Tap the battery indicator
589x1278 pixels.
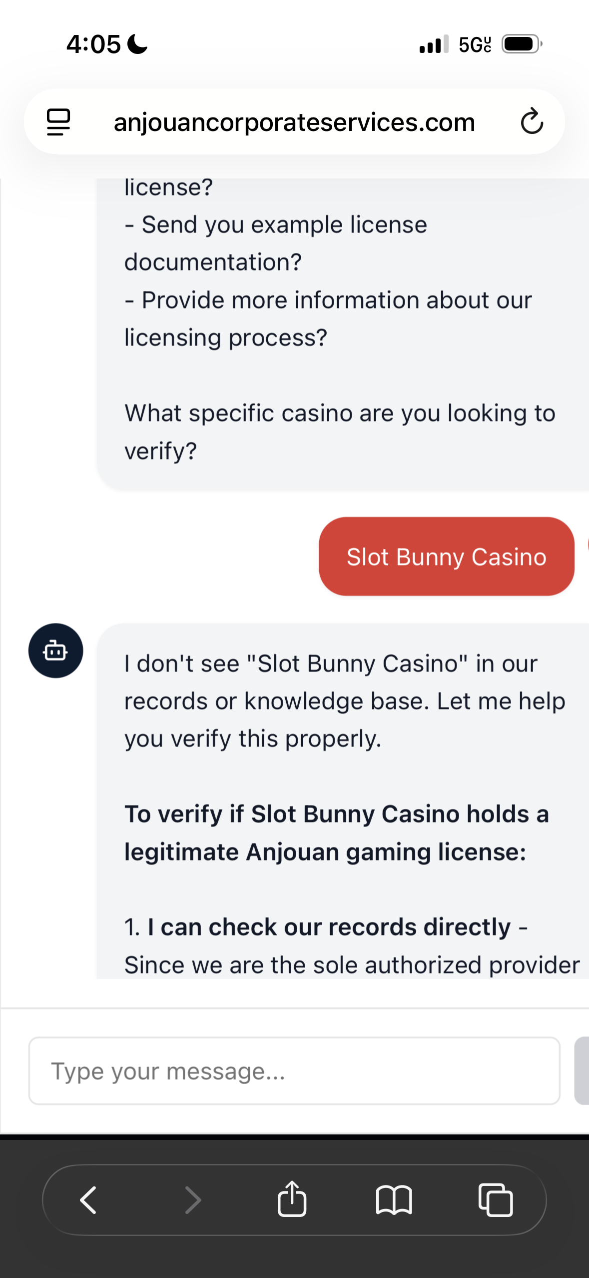coord(520,44)
